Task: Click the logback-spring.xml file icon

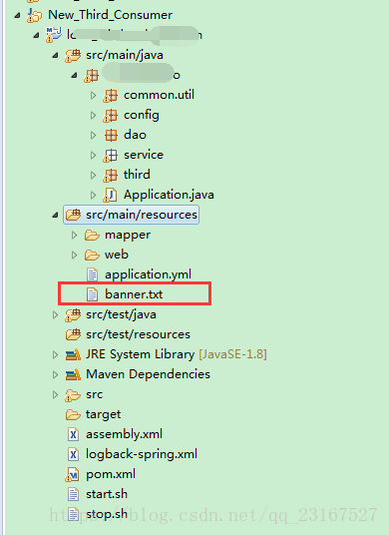Action: (x=73, y=454)
